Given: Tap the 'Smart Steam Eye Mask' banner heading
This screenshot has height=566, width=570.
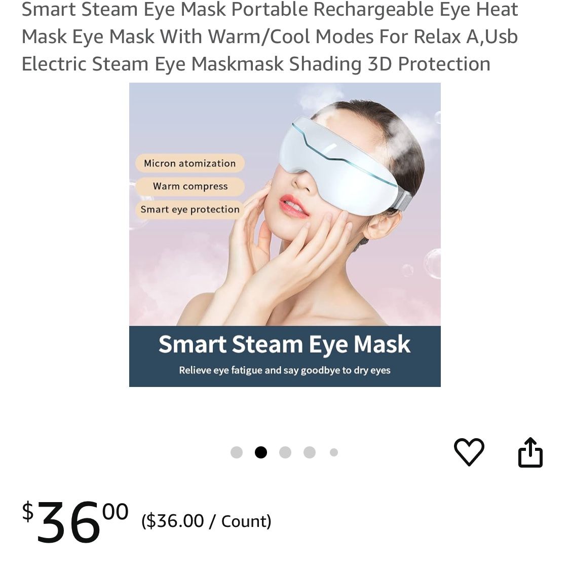Looking at the screenshot, I should tap(284, 344).
